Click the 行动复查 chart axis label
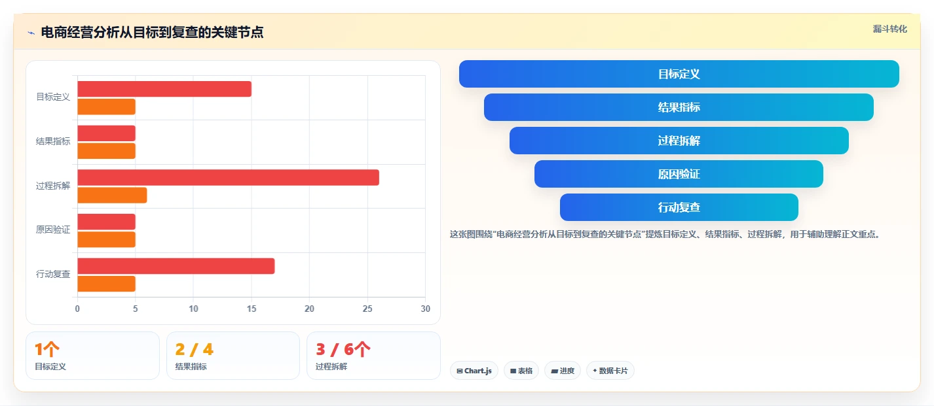934x406 pixels. [x=53, y=274]
